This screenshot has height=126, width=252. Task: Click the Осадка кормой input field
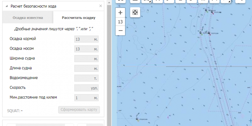tap(86, 39)
